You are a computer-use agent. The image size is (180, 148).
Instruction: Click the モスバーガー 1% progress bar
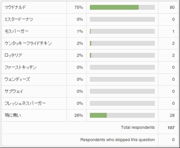[x=122, y=31]
